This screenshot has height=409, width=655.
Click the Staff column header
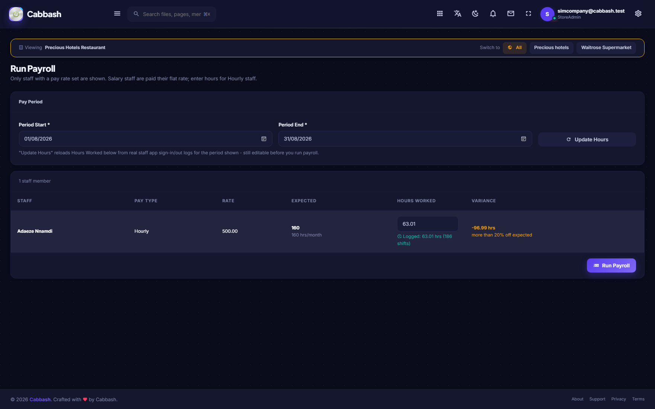[x=25, y=201]
